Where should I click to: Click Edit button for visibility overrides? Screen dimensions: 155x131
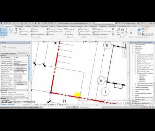tap(20, 68)
